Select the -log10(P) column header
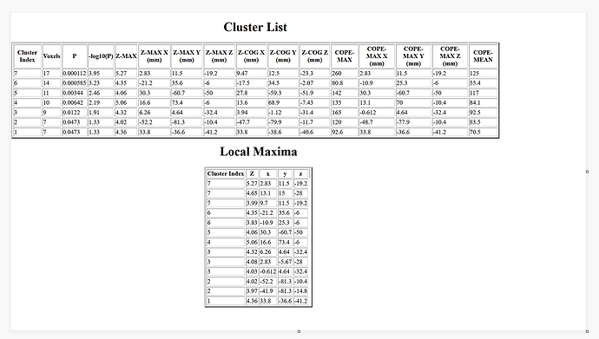599x339 pixels. 101,56
